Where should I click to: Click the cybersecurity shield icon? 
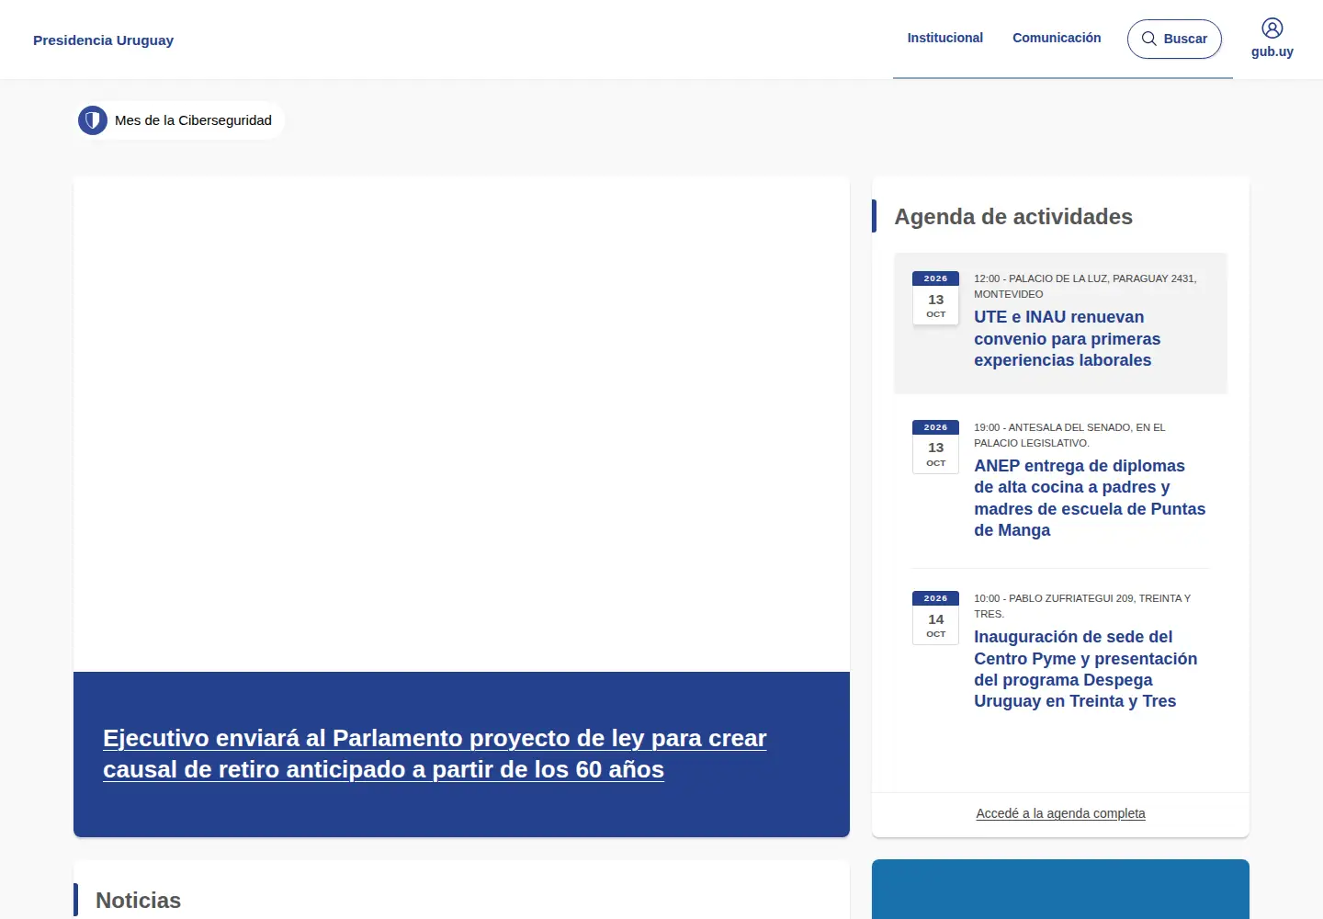[93, 120]
